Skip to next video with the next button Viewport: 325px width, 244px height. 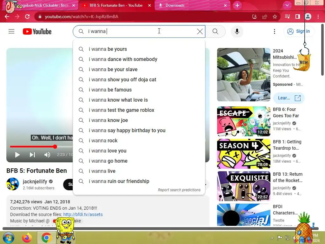click(32, 155)
